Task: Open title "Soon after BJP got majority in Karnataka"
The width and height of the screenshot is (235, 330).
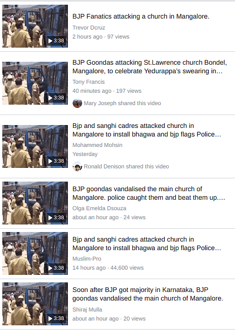Action: point(148,294)
